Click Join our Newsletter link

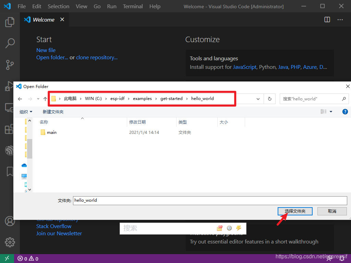[x=59, y=234]
